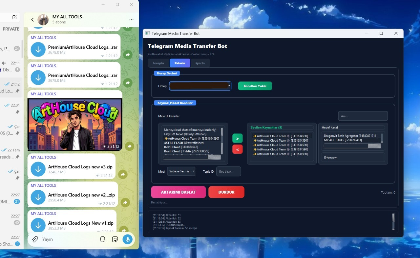Toggle silent broadcast bell in message bar
420x258 pixels.
click(103, 239)
